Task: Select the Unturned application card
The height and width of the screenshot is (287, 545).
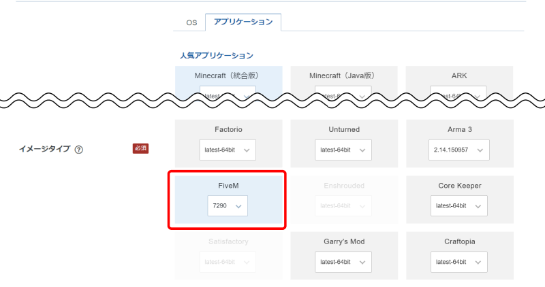Action: point(344,143)
